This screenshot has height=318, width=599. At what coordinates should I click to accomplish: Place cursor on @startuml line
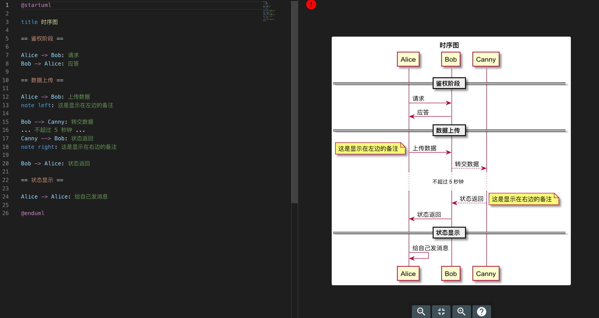point(36,5)
